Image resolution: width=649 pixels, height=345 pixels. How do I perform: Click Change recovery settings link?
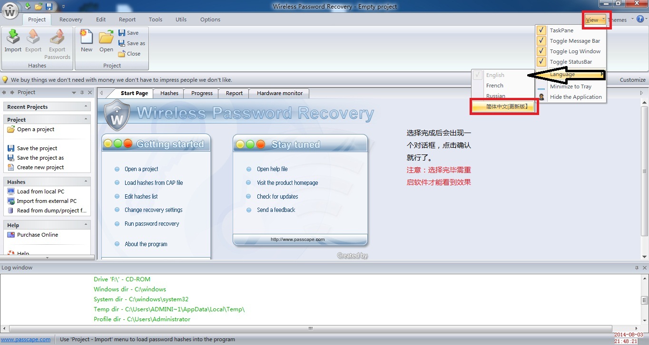[153, 210]
